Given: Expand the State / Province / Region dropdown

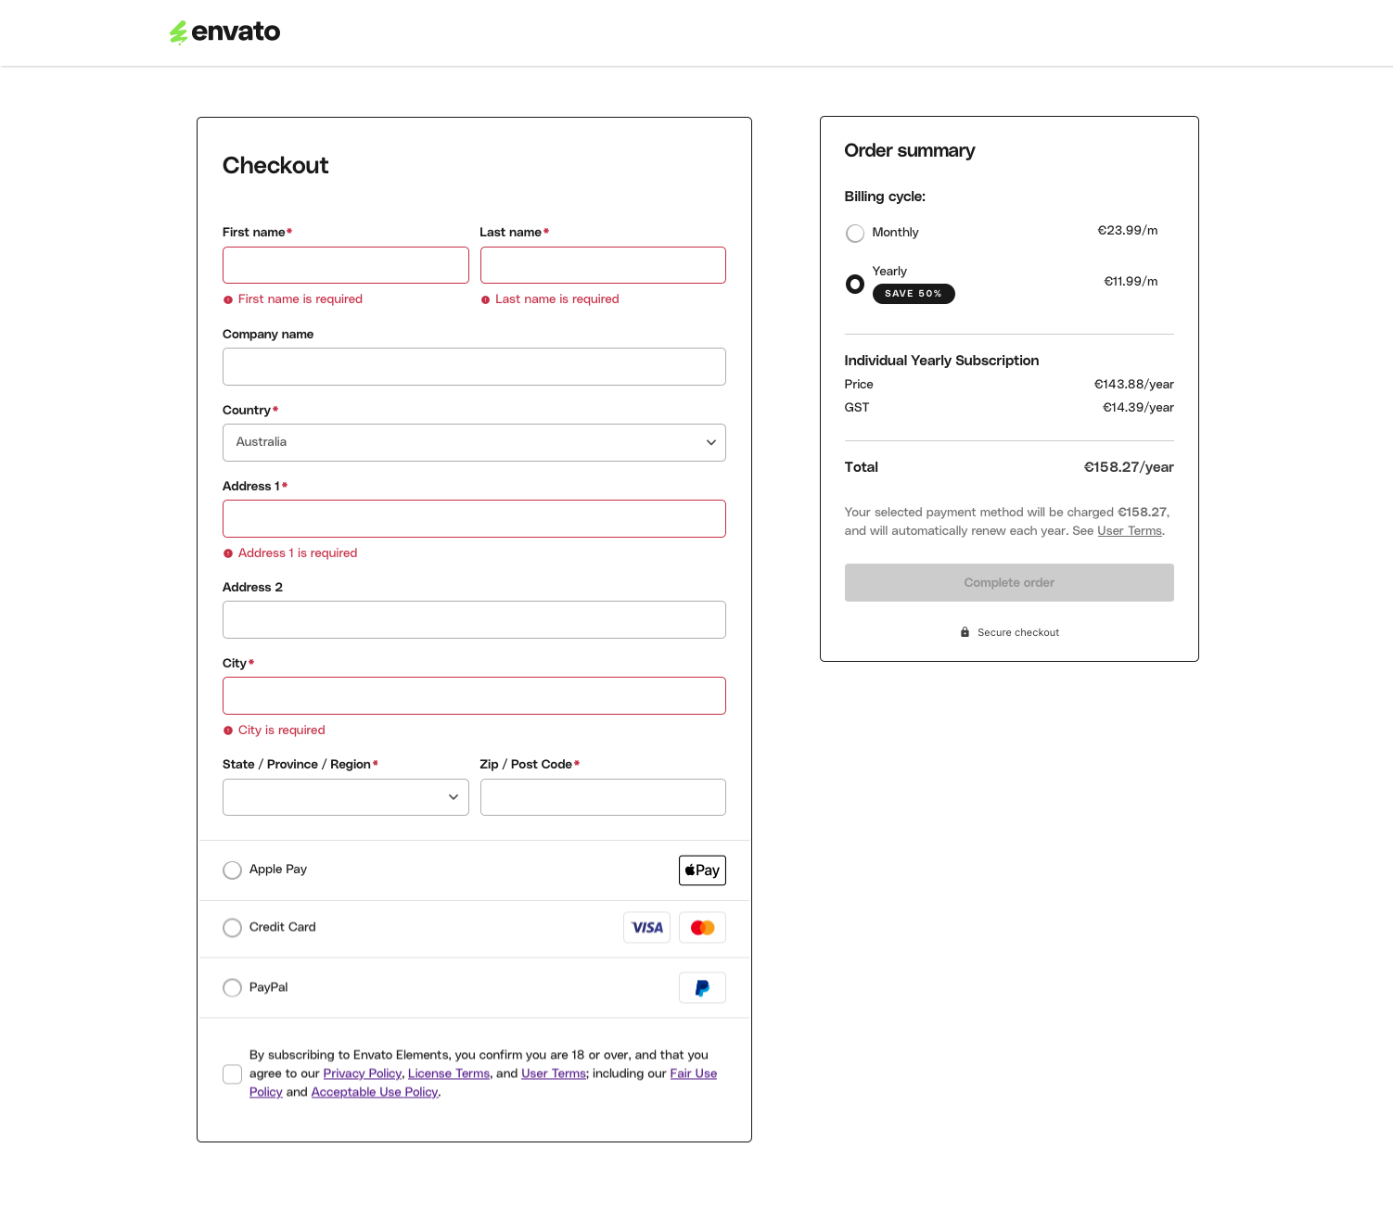Looking at the screenshot, I should click(x=345, y=796).
